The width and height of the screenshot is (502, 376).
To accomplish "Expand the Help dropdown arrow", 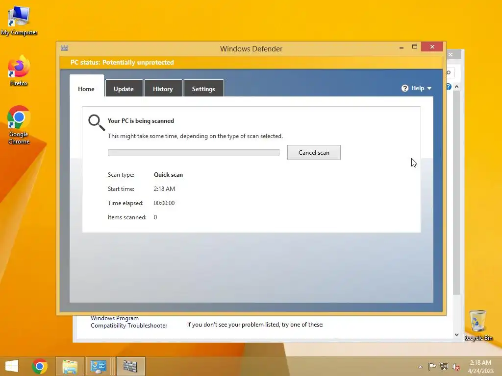I will tap(429, 89).
